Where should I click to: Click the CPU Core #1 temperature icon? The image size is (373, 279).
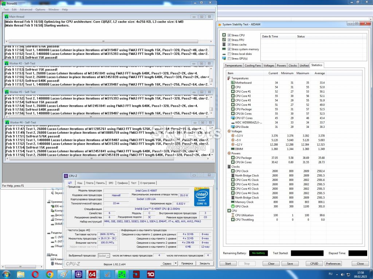pyautogui.click(x=233, y=92)
